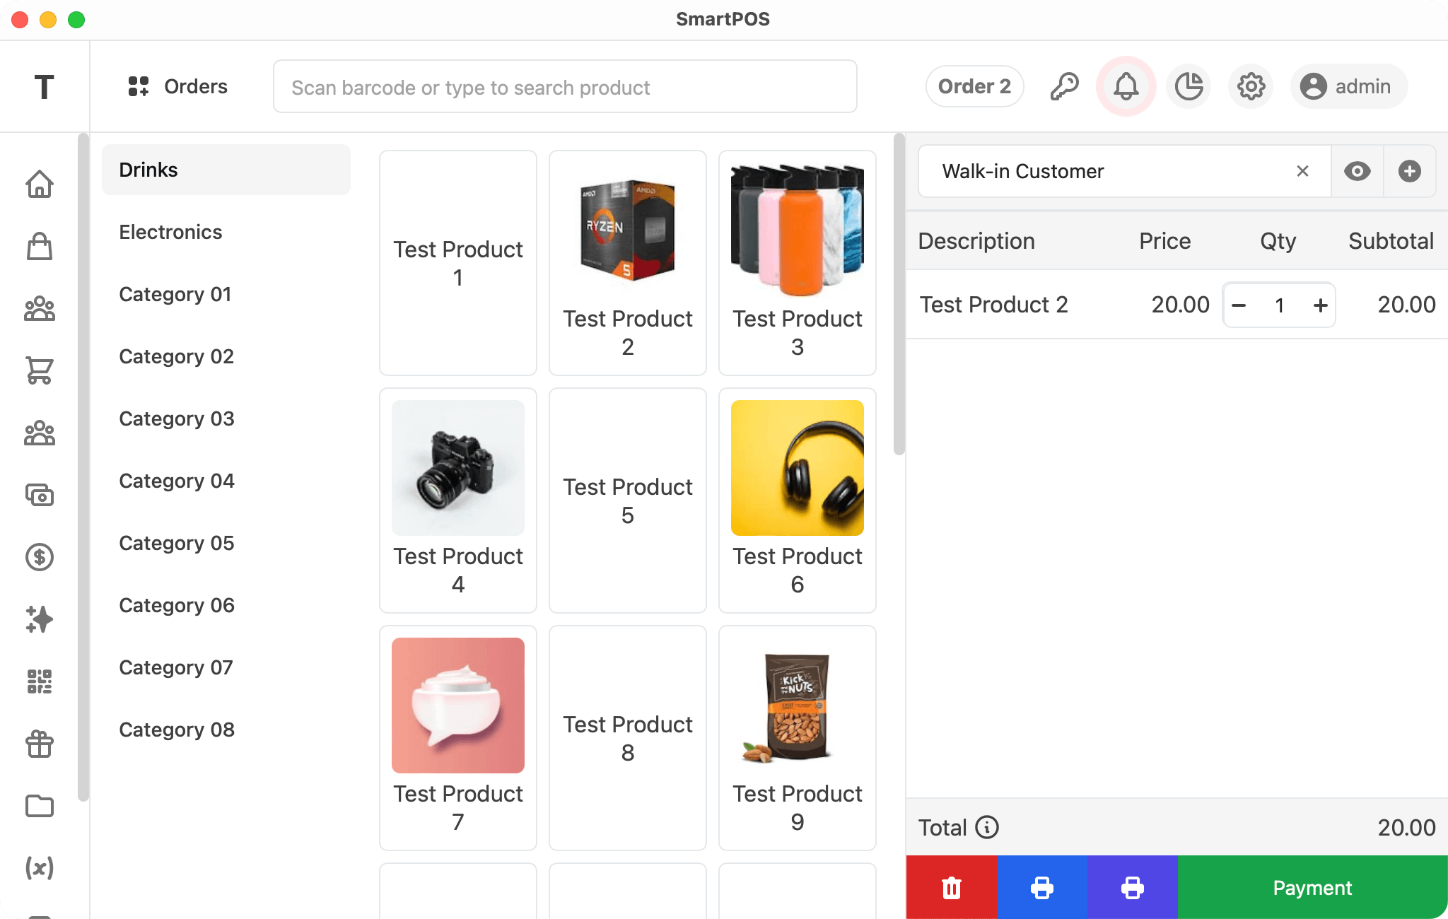
Task: Go to home in the sidebar
Action: (40, 184)
